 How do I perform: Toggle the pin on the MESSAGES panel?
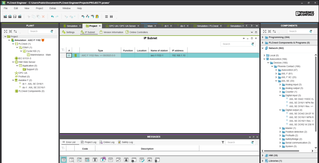coord(250,137)
